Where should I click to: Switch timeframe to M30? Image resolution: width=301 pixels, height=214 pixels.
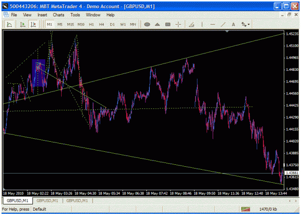[81, 25]
